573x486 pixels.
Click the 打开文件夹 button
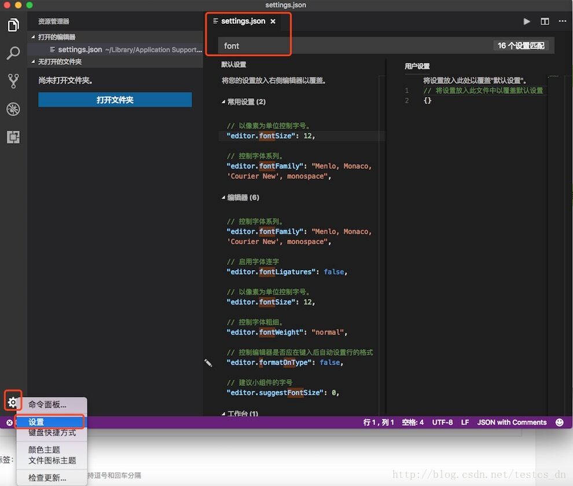tap(115, 100)
